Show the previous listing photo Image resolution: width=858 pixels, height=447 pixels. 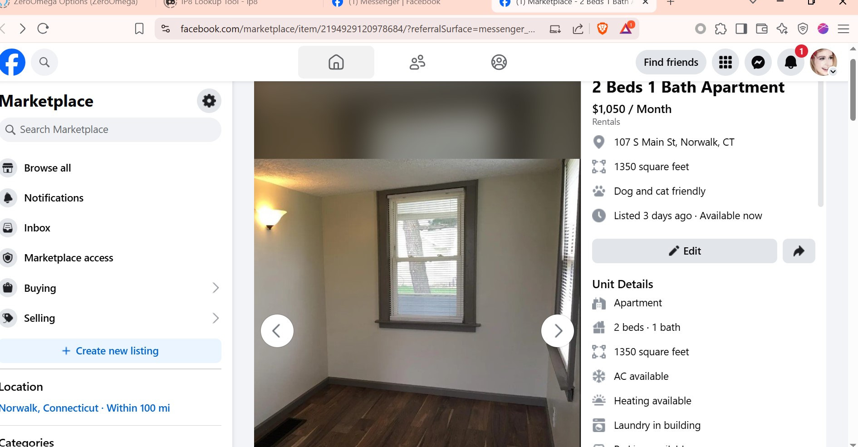[x=277, y=331]
